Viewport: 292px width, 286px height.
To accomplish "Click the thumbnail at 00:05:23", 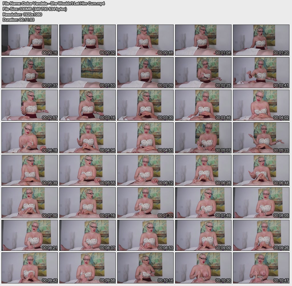I will [261, 138].
